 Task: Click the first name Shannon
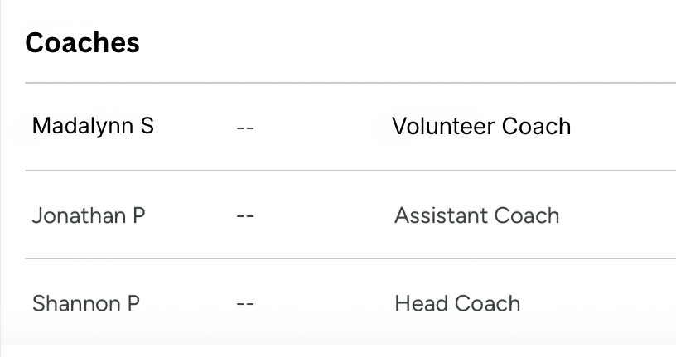(75, 304)
